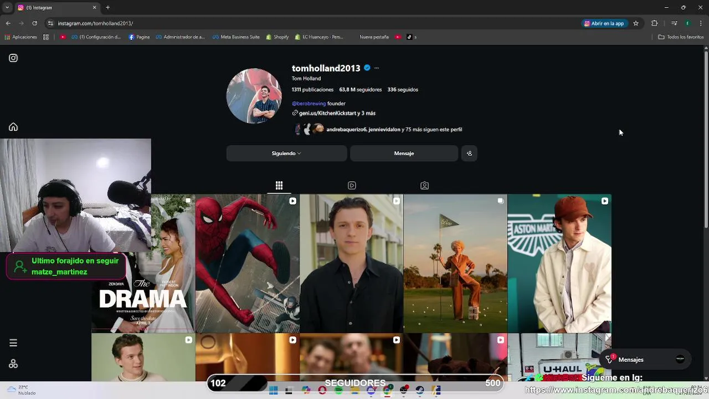This screenshot has height=399, width=709.
Task: Click the Opera icon in taskbar
Action: [322, 390]
